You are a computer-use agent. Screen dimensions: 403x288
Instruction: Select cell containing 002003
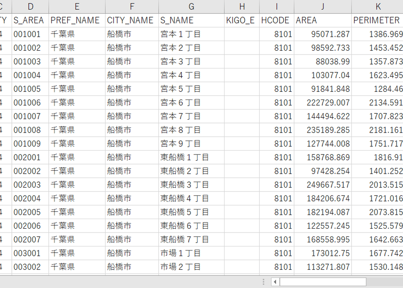pyautogui.click(x=31, y=185)
